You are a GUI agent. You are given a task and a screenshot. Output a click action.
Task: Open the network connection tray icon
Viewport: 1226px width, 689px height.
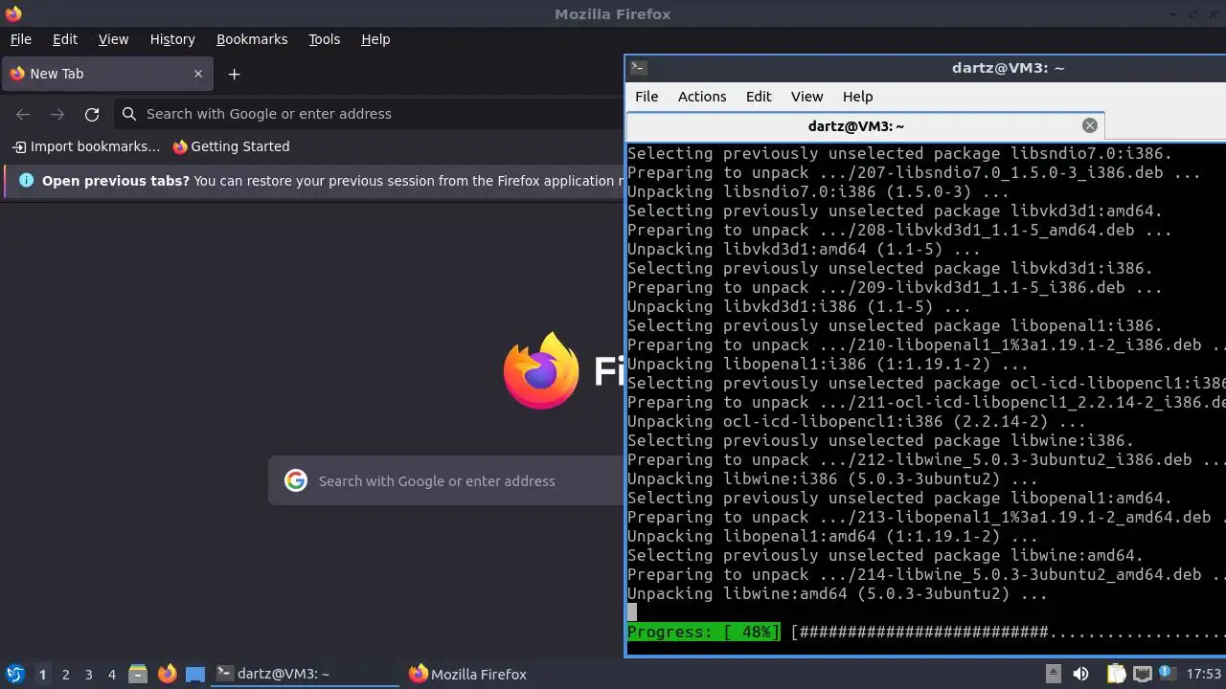click(x=1142, y=674)
